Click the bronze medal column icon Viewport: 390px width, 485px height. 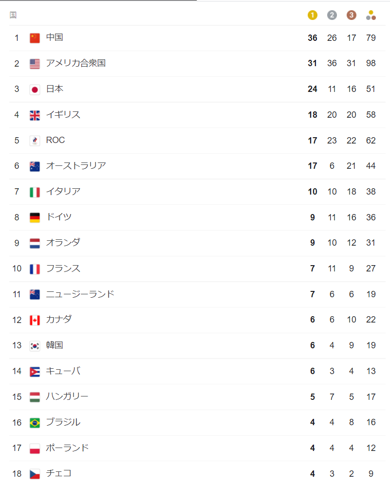click(x=352, y=15)
